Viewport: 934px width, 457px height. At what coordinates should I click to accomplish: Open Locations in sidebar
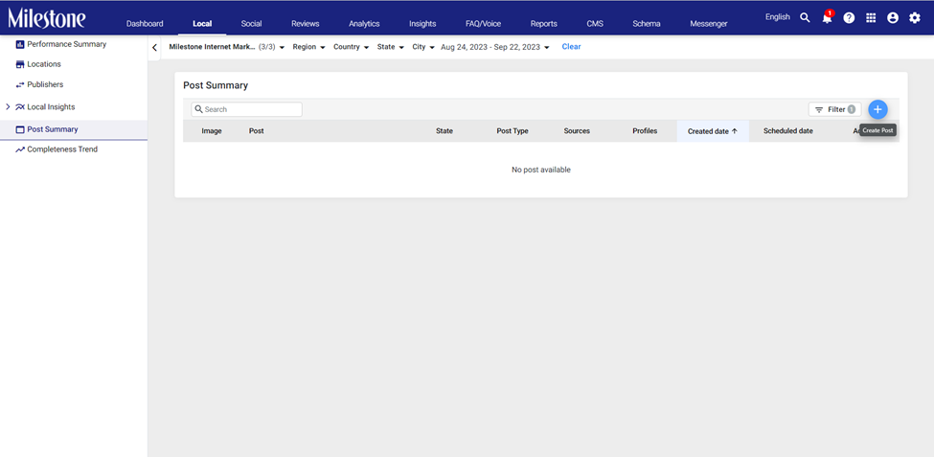pyautogui.click(x=44, y=64)
